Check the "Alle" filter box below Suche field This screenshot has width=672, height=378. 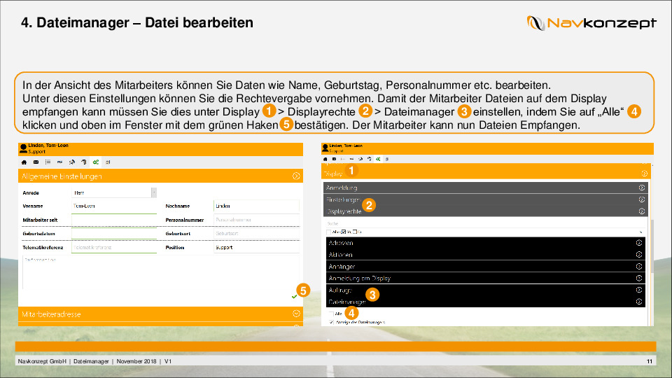329,232
